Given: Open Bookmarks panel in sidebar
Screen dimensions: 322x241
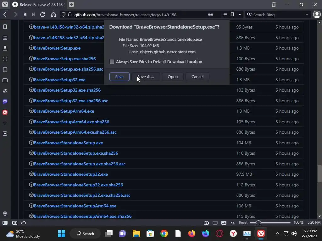Looking at the screenshot, I should [x=5, y=27].
